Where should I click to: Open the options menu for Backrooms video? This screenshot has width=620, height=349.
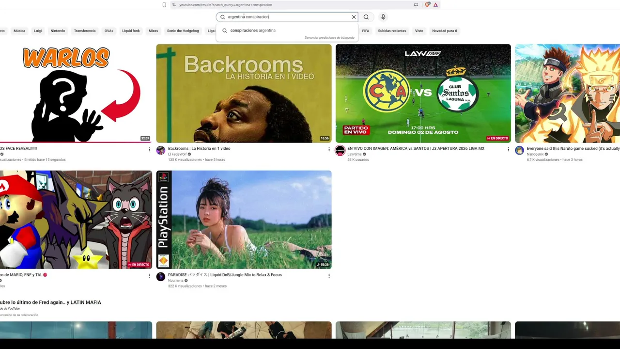click(x=329, y=149)
